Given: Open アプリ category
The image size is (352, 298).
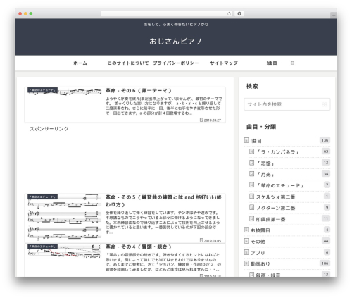Looking at the screenshot, I should pos(287,253).
